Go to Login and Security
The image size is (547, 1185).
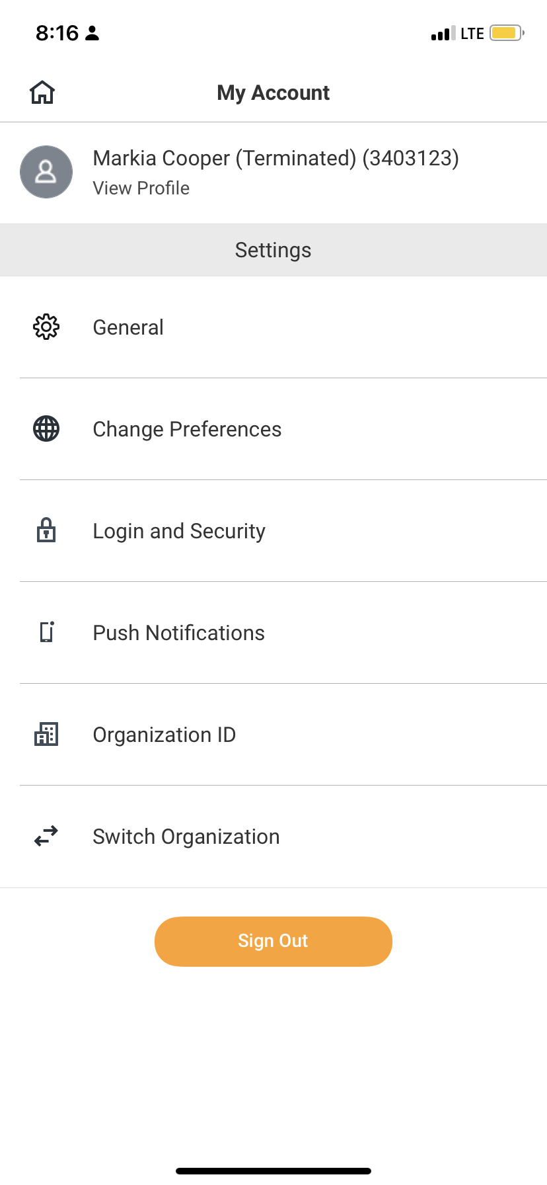coord(179,531)
